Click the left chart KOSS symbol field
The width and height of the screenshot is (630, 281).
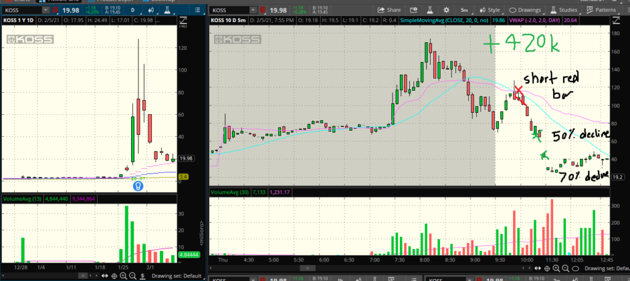point(22,10)
